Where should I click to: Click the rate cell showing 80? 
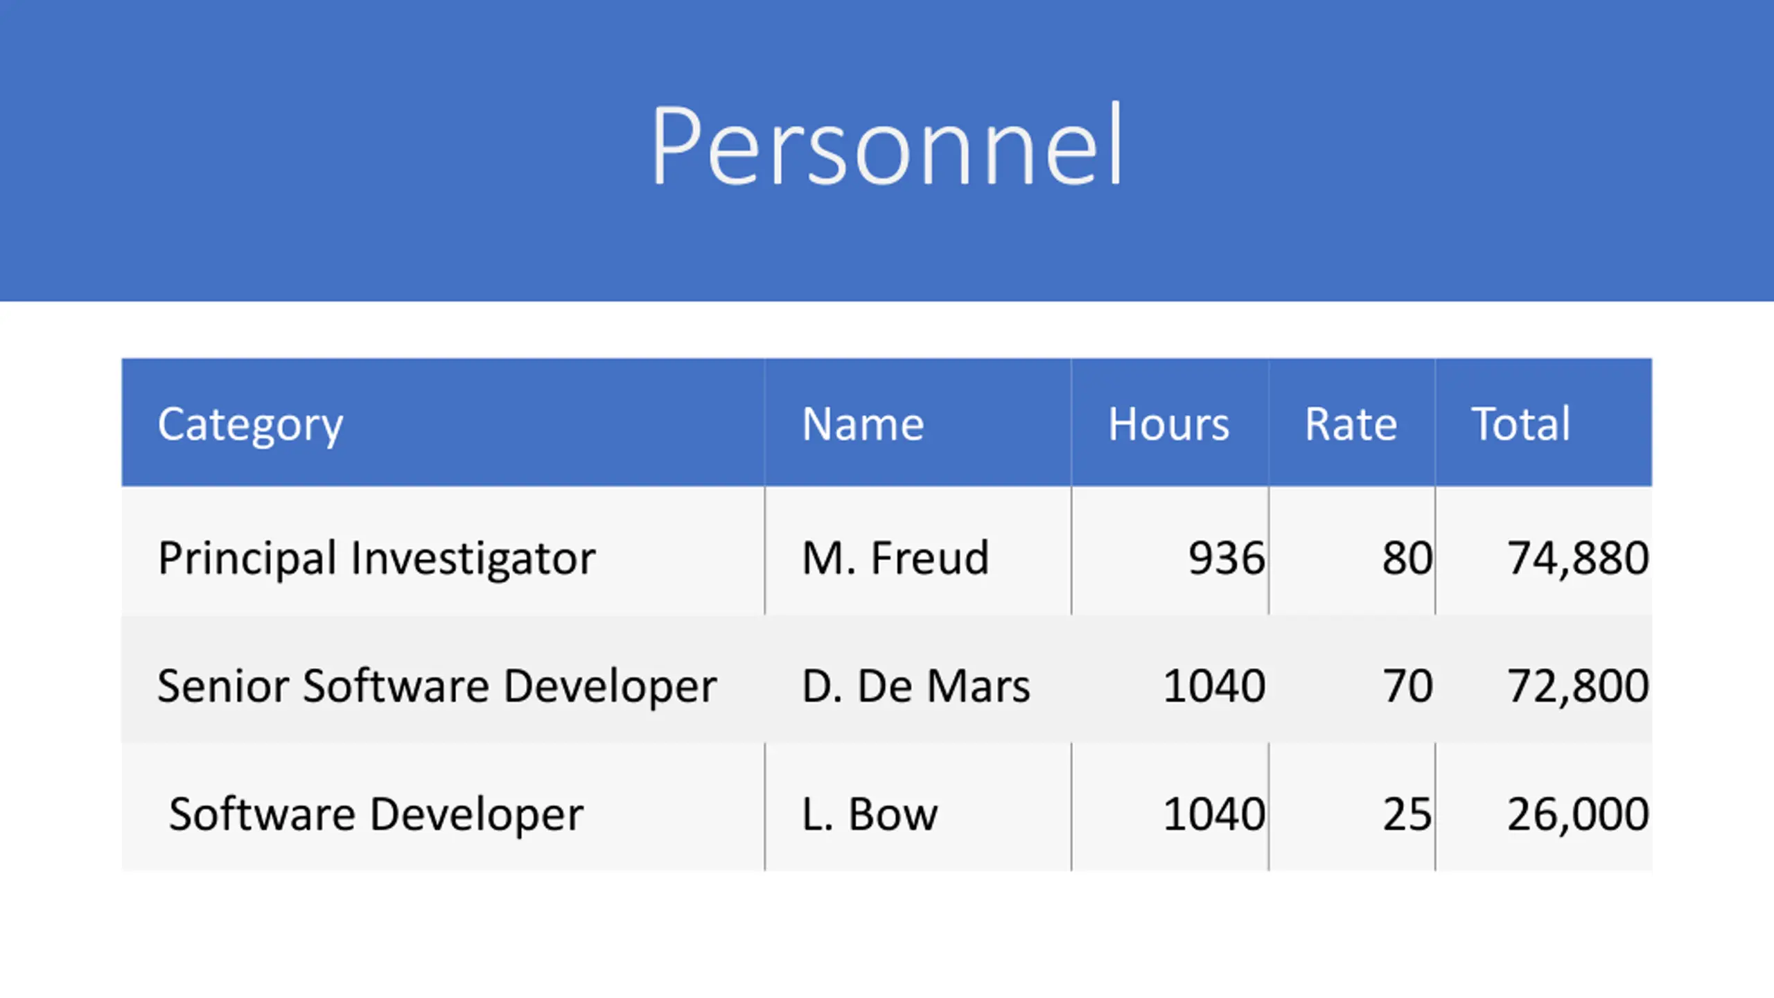pyautogui.click(x=1353, y=551)
